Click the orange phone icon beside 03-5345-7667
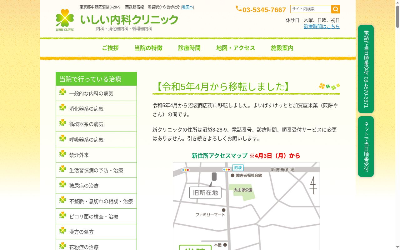The height and width of the screenshot is (250, 400). (x=239, y=9)
